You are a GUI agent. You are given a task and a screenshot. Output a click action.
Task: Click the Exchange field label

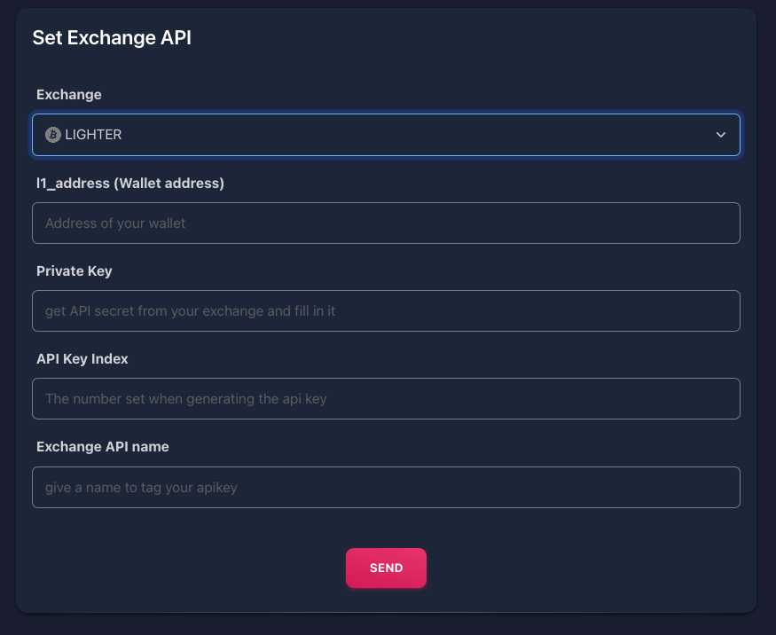click(69, 95)
